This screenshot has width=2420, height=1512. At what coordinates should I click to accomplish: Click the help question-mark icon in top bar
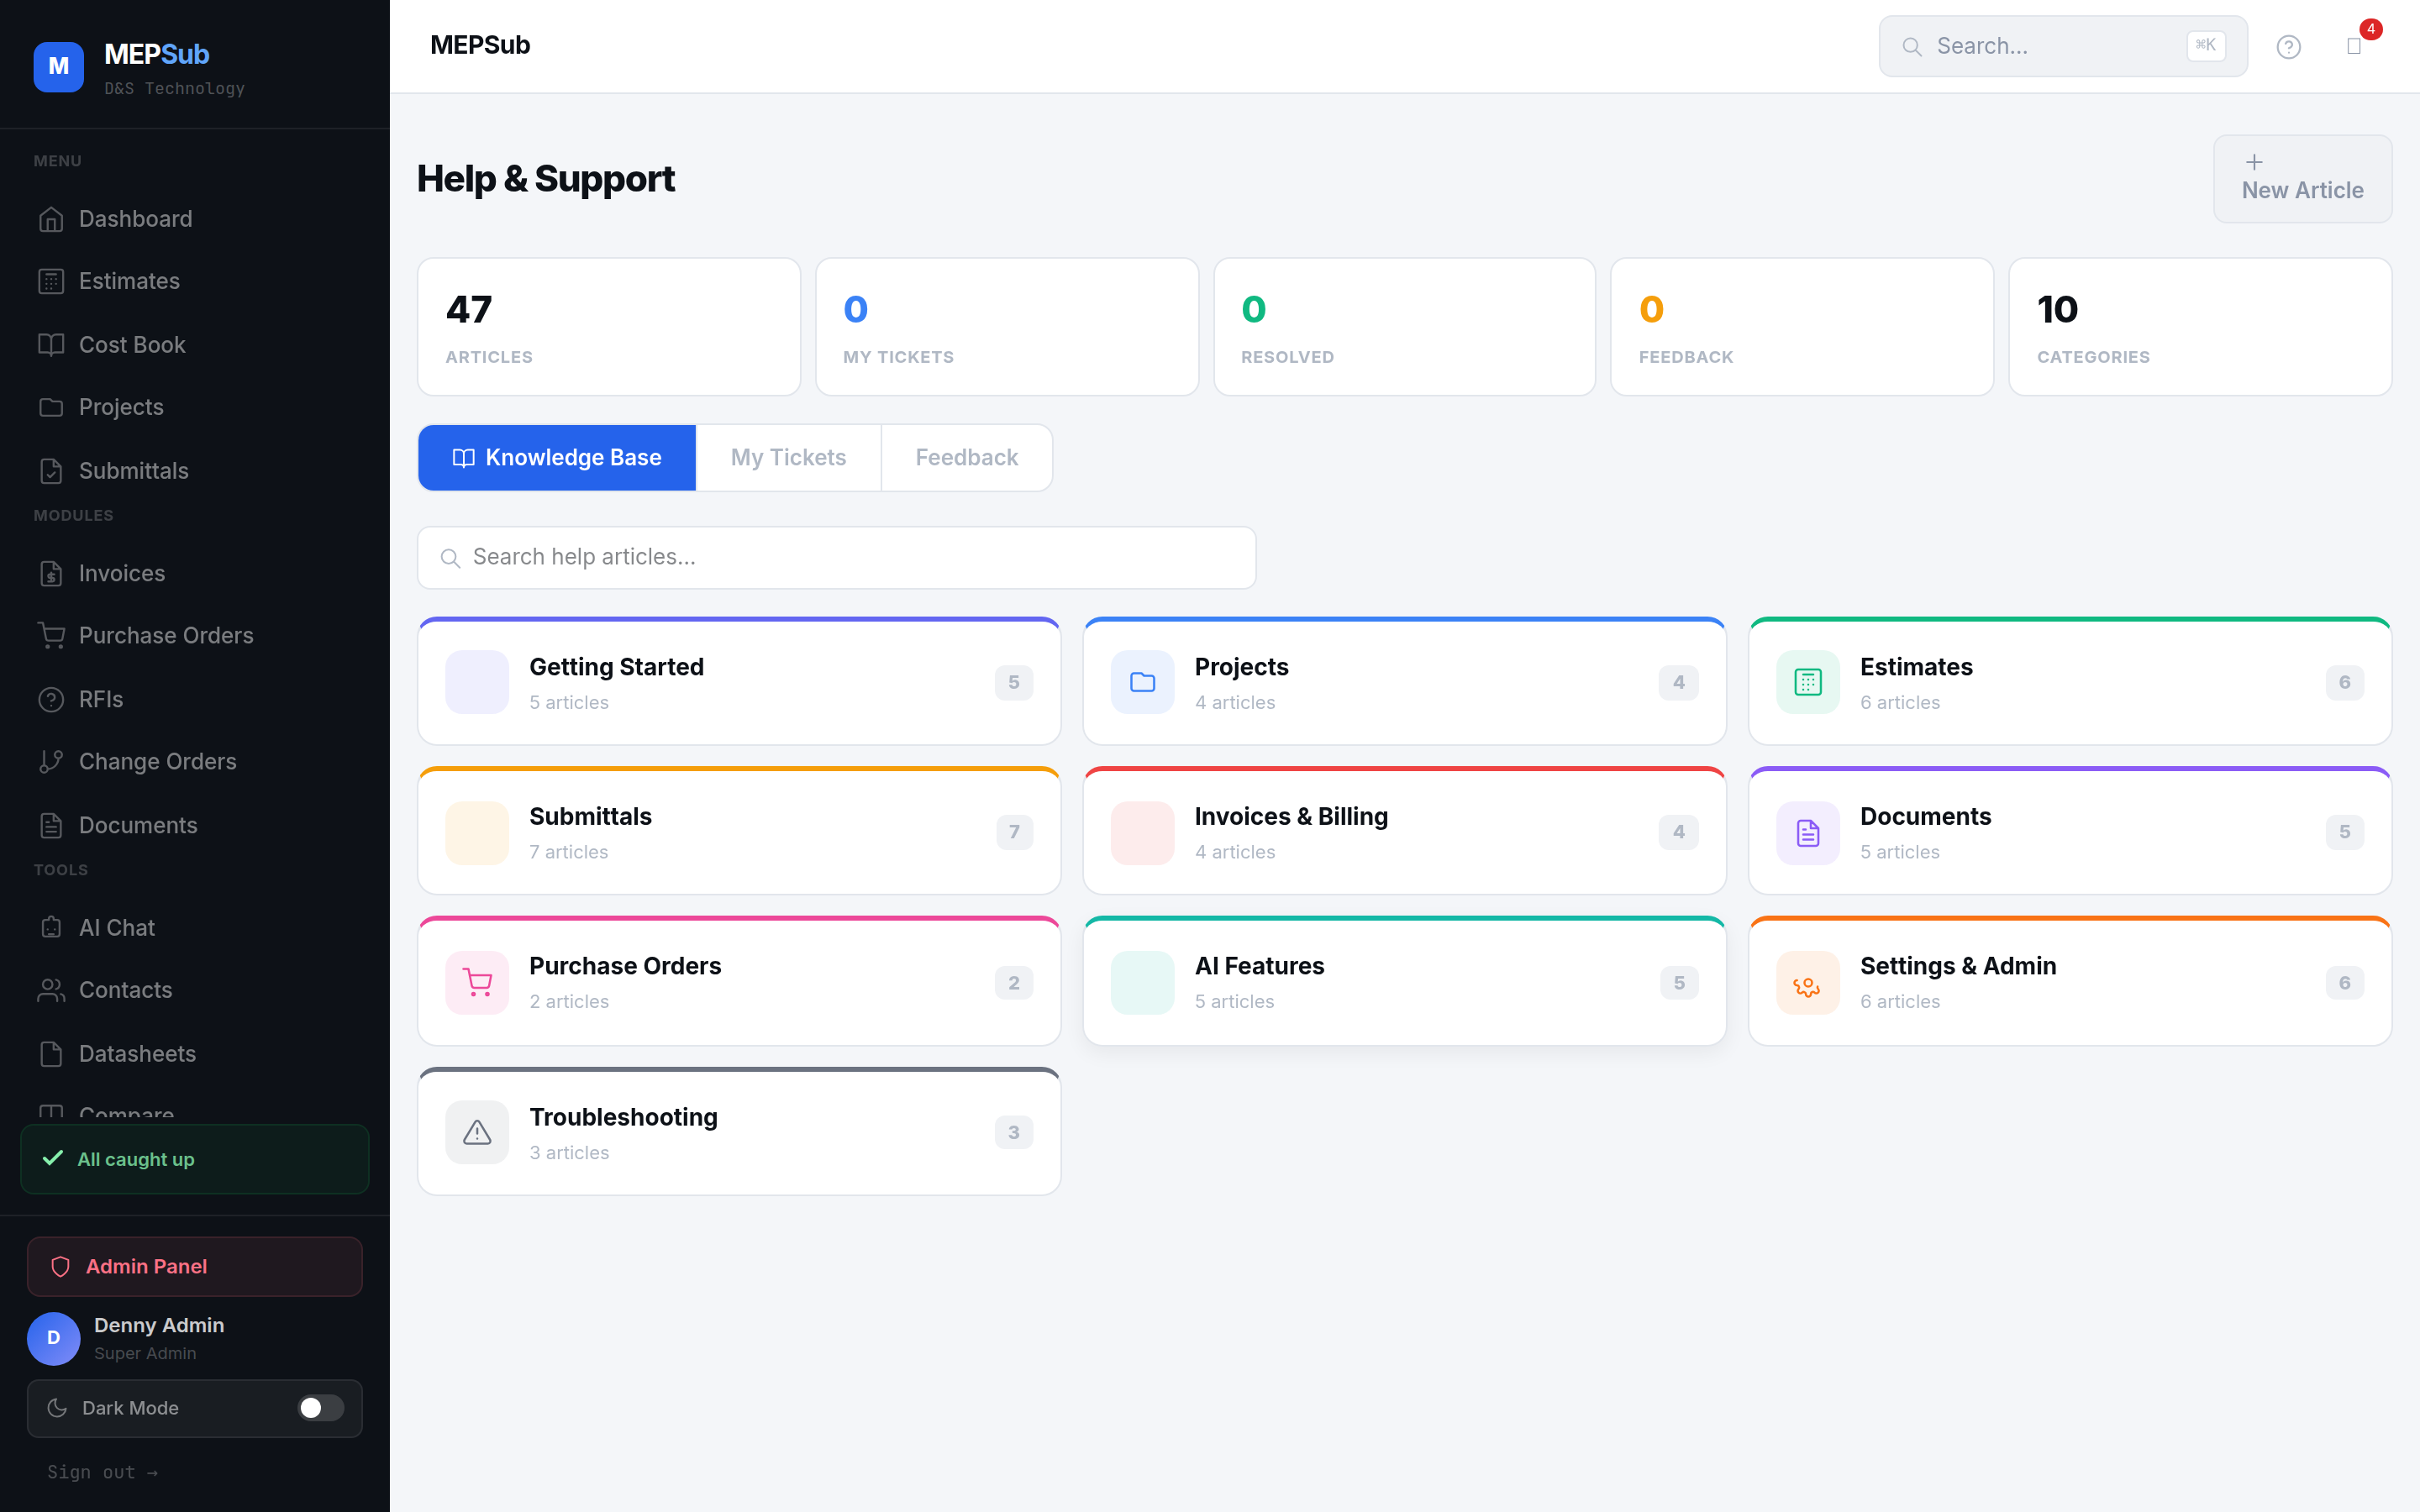point(2289,46)
